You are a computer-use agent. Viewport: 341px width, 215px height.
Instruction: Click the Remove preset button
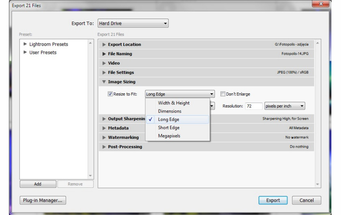75,184
